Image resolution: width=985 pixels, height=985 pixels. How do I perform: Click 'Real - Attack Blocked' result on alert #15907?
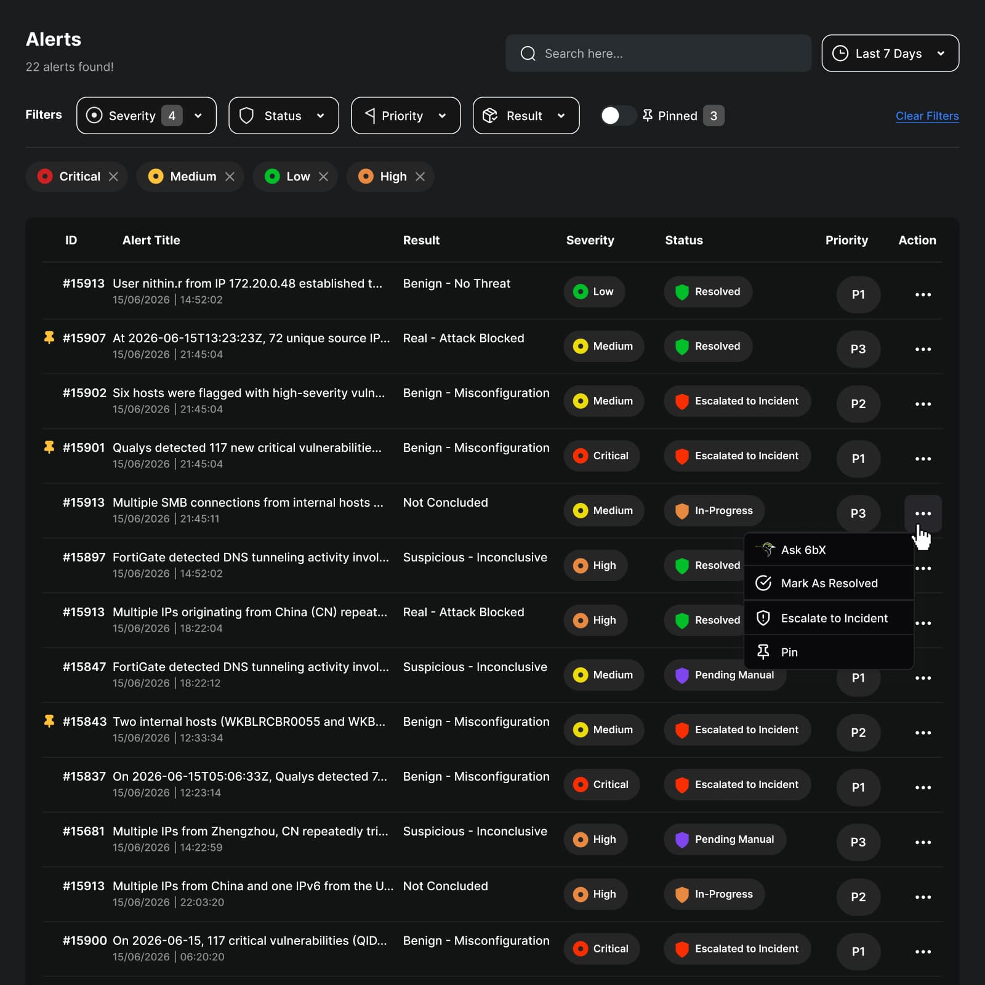464,338
